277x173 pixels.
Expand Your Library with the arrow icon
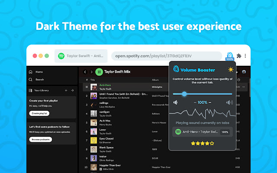click(x=72, y=90)
